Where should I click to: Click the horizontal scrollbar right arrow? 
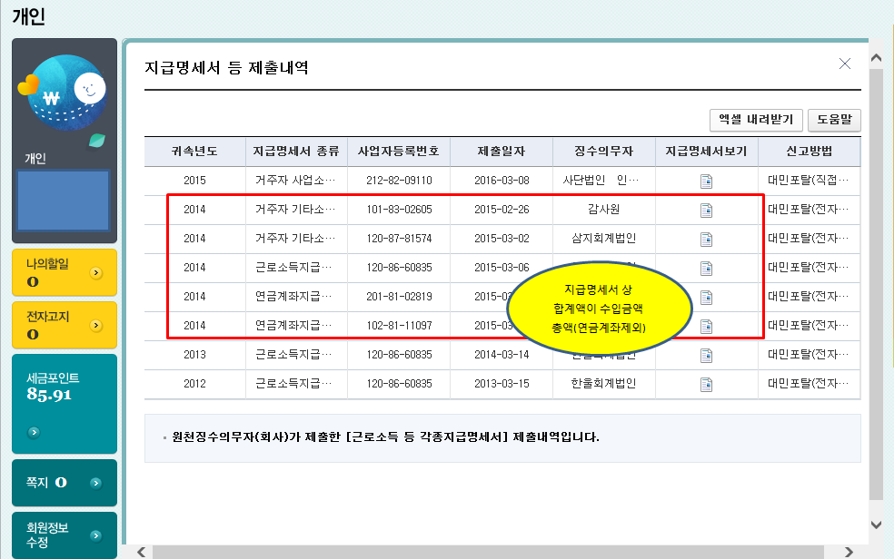pos(849,552)
